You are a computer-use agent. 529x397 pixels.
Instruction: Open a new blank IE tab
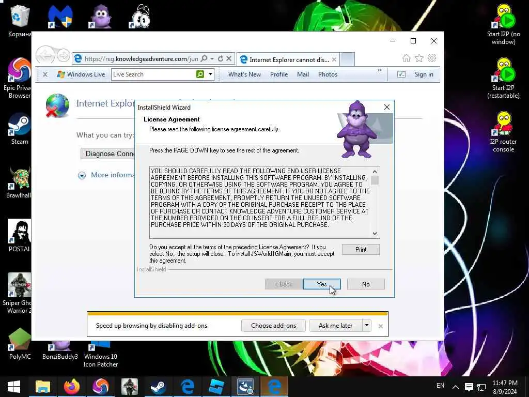pyautogui.click(x=347, y=59)
